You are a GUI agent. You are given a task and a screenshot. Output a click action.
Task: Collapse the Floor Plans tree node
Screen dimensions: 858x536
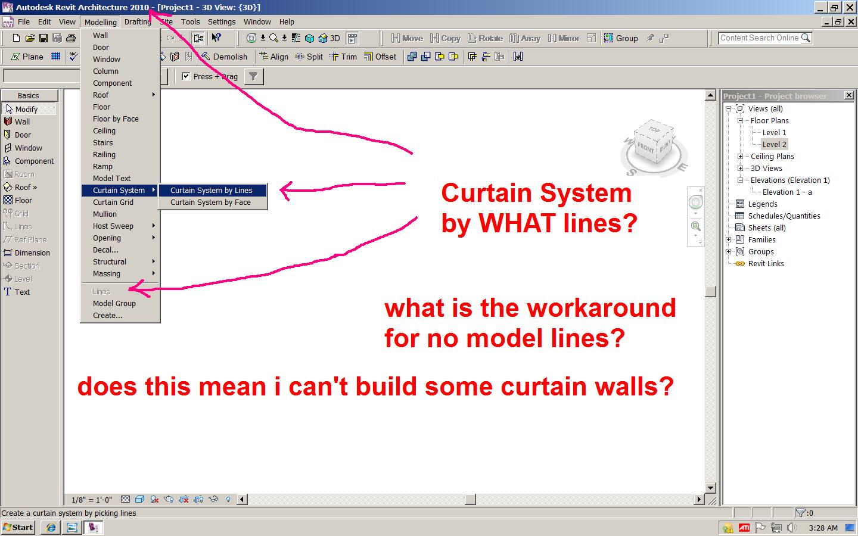(x=740, y=121)
